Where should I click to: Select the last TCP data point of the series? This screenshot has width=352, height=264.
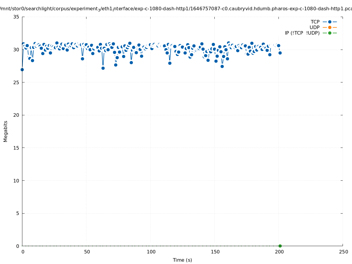click(x=280, y=53)
